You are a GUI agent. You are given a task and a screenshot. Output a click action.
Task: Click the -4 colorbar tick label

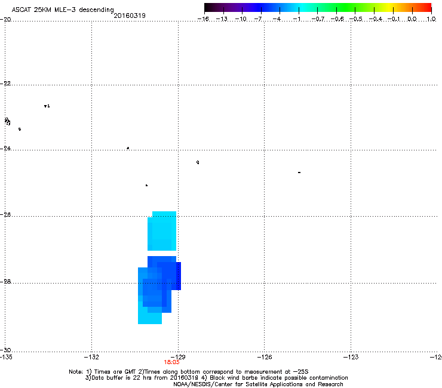277,19
